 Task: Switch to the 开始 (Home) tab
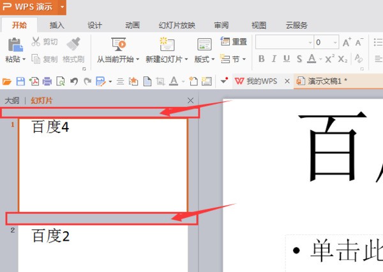(x=19, y=25)
